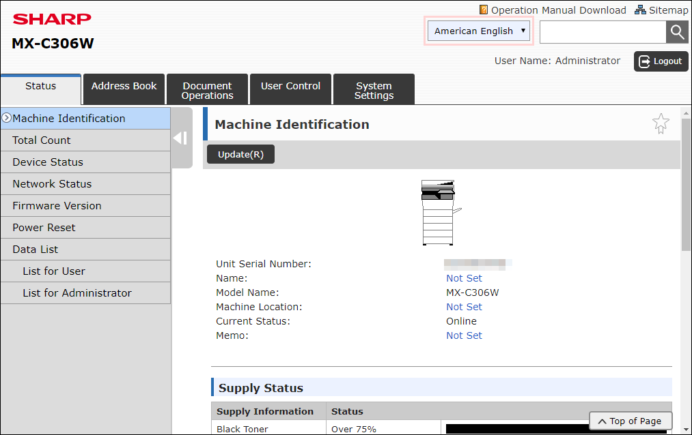This screenshot has width=692, height=435.
Task: Click the Model Name value MX-C306W
Action: [x=472, y=292]
